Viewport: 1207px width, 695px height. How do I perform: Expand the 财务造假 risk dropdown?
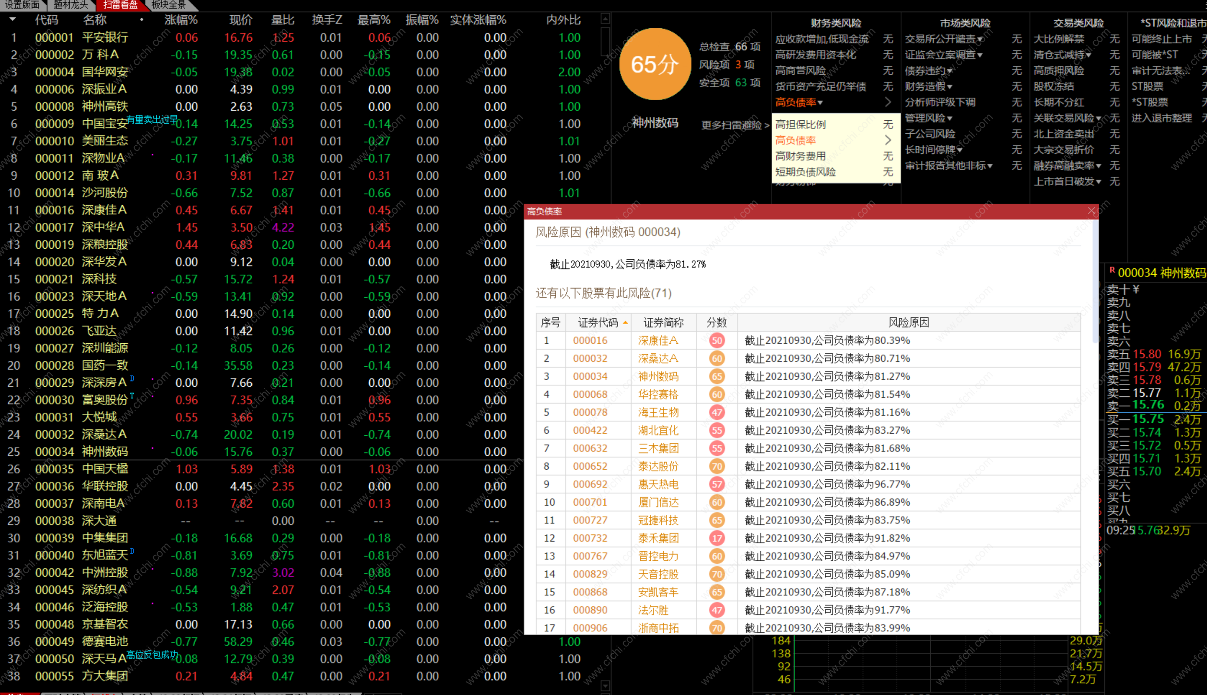click(949, 87)
